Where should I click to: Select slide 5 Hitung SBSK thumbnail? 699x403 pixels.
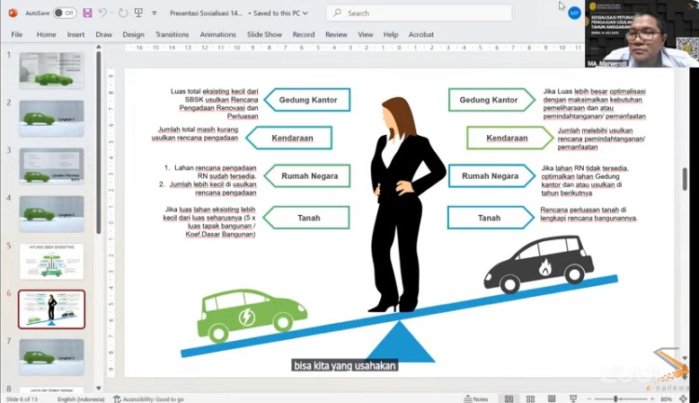point(51,262)
